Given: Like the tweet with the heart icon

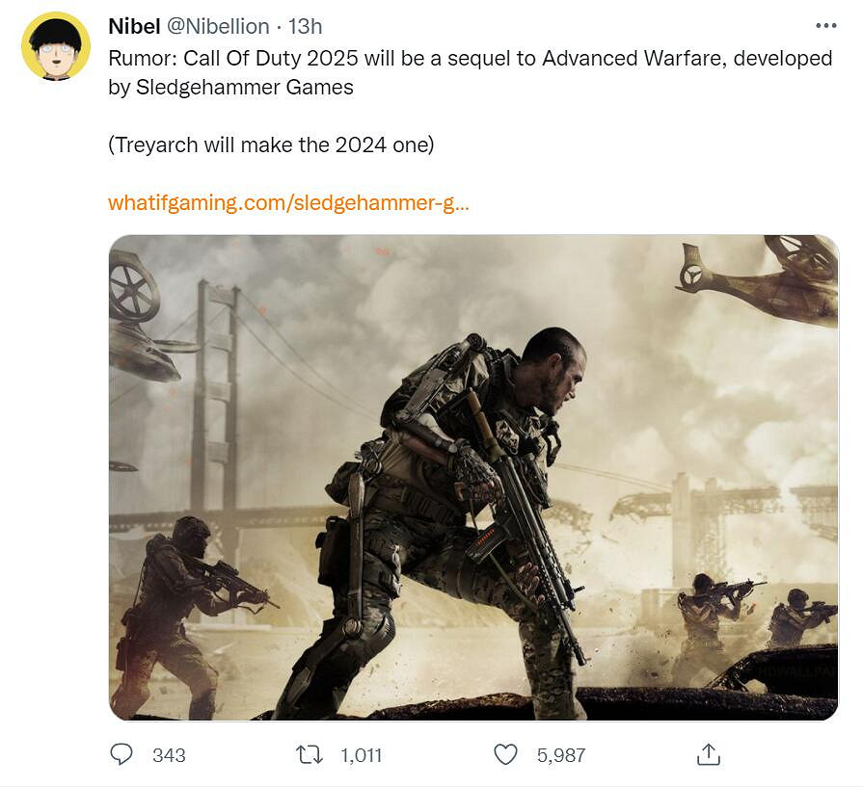Looking at the screenshot, I should pyautogui.click(x=505, y=754).
